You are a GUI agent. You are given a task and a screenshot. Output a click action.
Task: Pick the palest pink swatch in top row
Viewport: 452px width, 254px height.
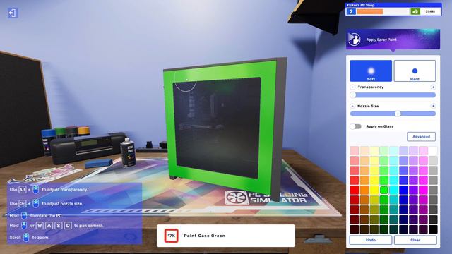pos(355,150)
